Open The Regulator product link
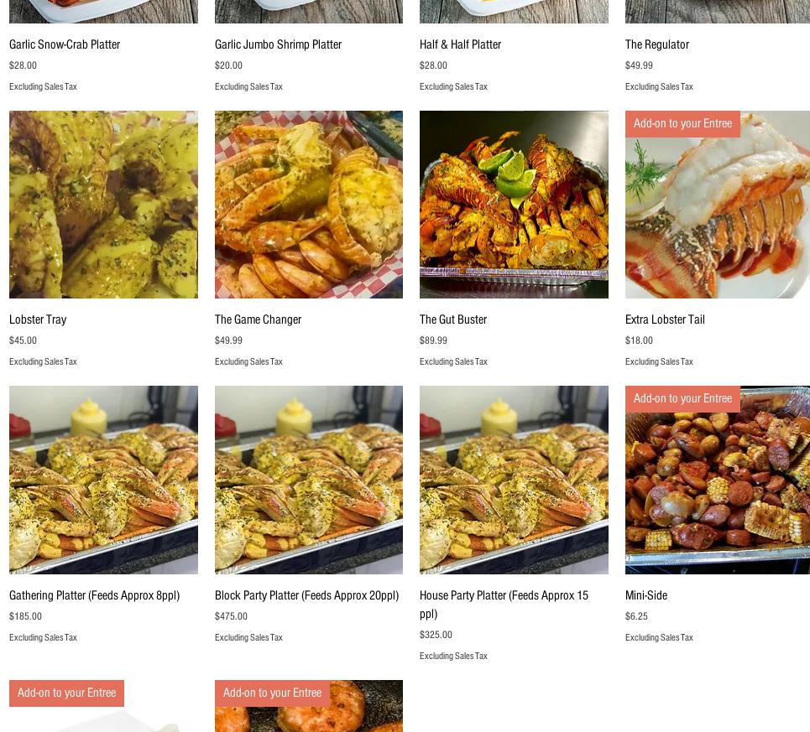 pyautogui.click(x=657, y=44)
